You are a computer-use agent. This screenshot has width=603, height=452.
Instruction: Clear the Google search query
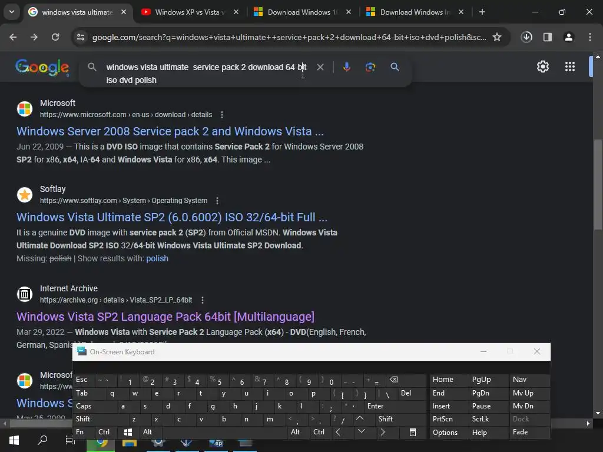[320, 67]
